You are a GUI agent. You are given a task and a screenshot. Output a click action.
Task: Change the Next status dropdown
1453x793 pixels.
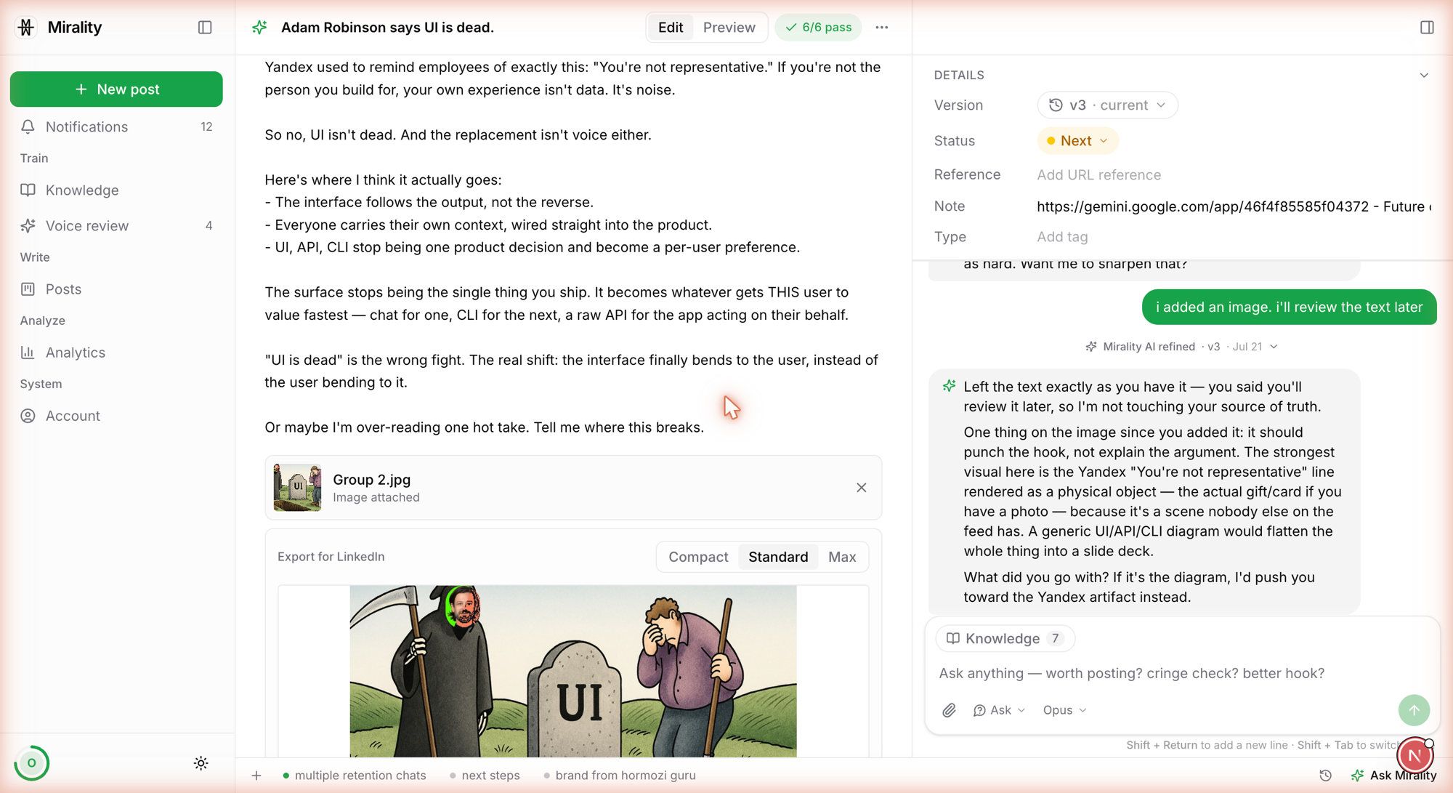(1077, 140)
